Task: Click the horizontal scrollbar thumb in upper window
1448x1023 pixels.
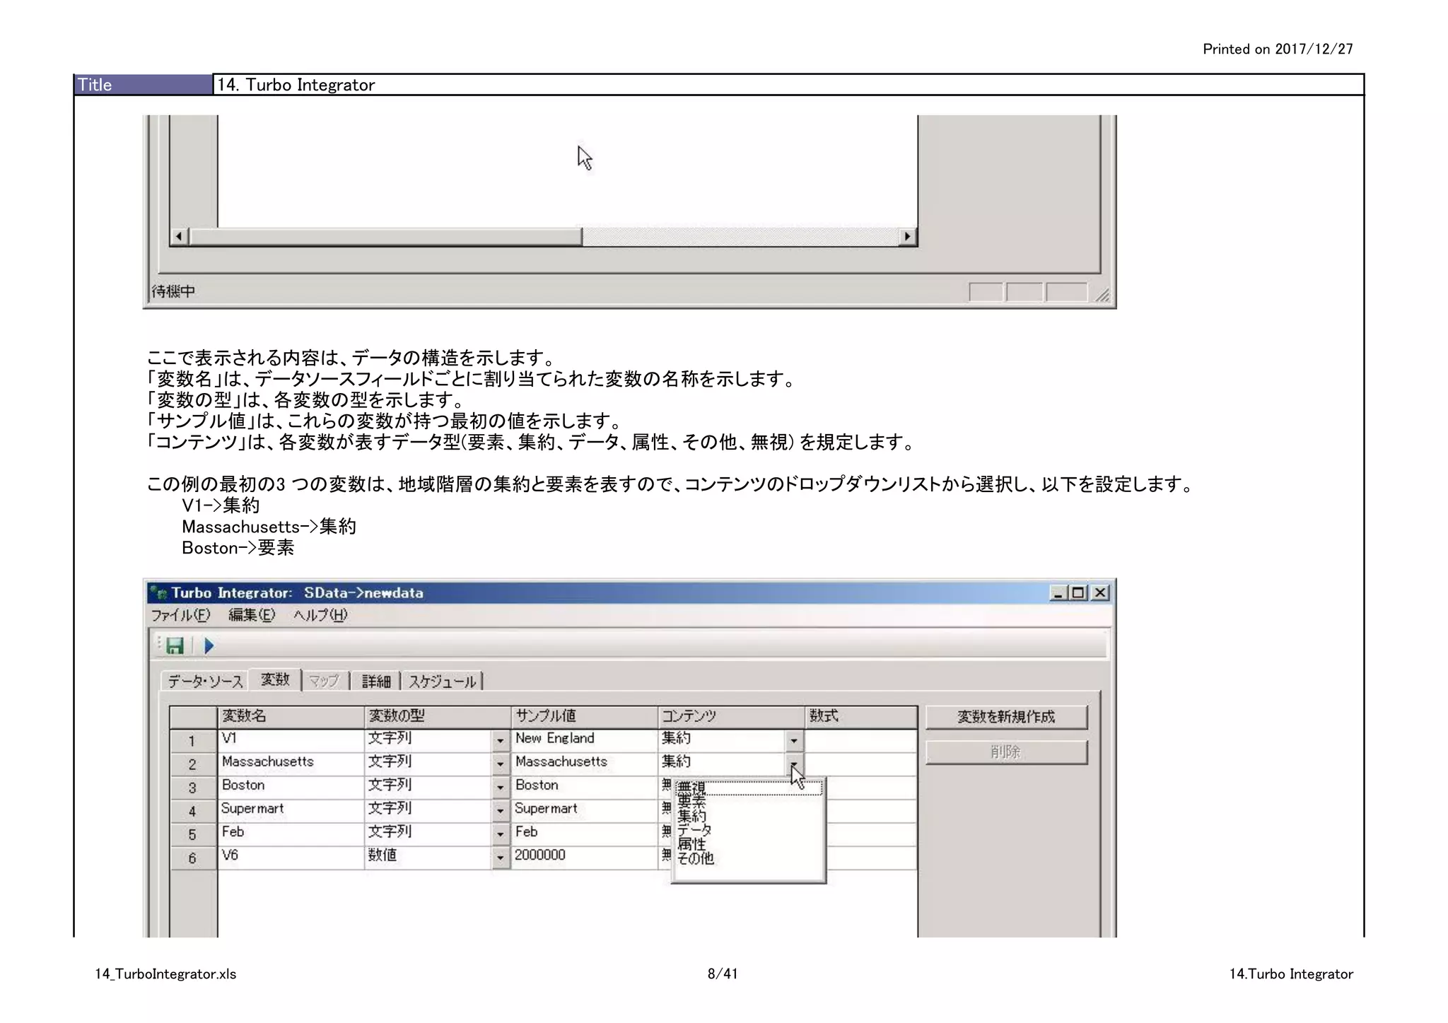Action: click(x=385, y=236)
